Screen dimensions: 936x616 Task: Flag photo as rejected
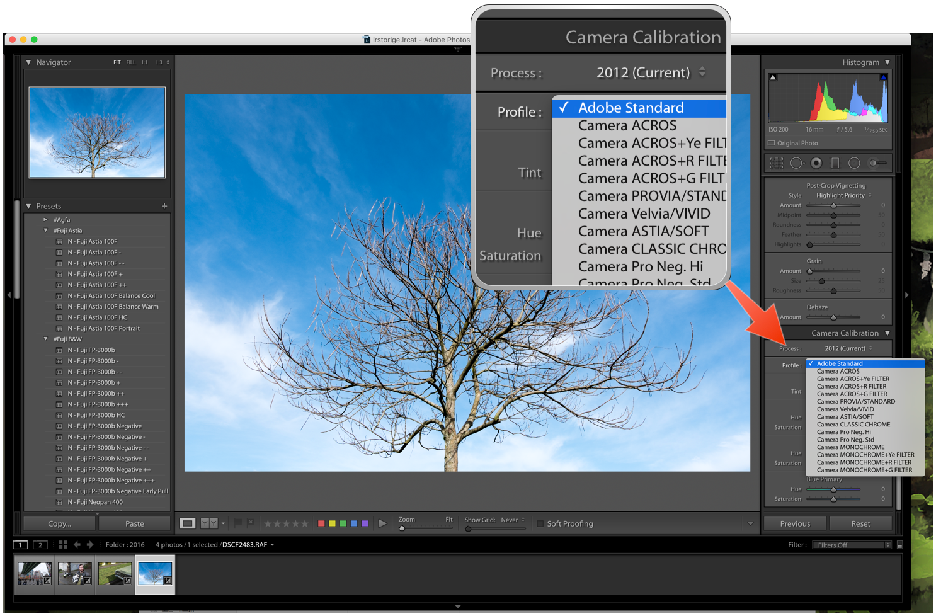coord(251,523)
